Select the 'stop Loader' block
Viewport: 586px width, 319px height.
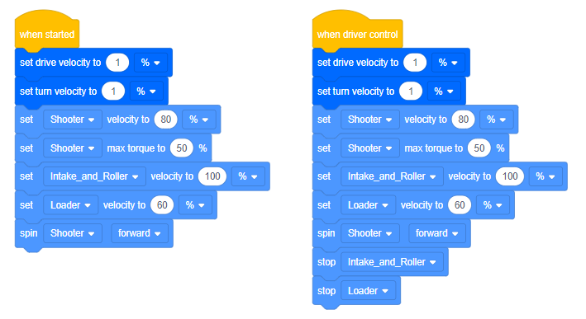coord(356,291)
